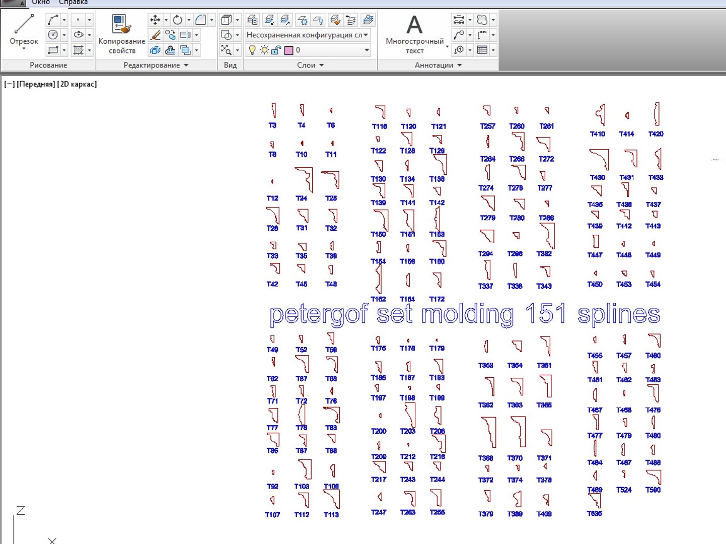Click the linear Dimension tool icon
The height and width of the screenshot is (544, 726).
coord(459,20)
